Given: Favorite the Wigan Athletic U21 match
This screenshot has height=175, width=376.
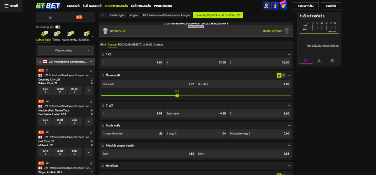Looking at the screenshot, I should [91, 163].
